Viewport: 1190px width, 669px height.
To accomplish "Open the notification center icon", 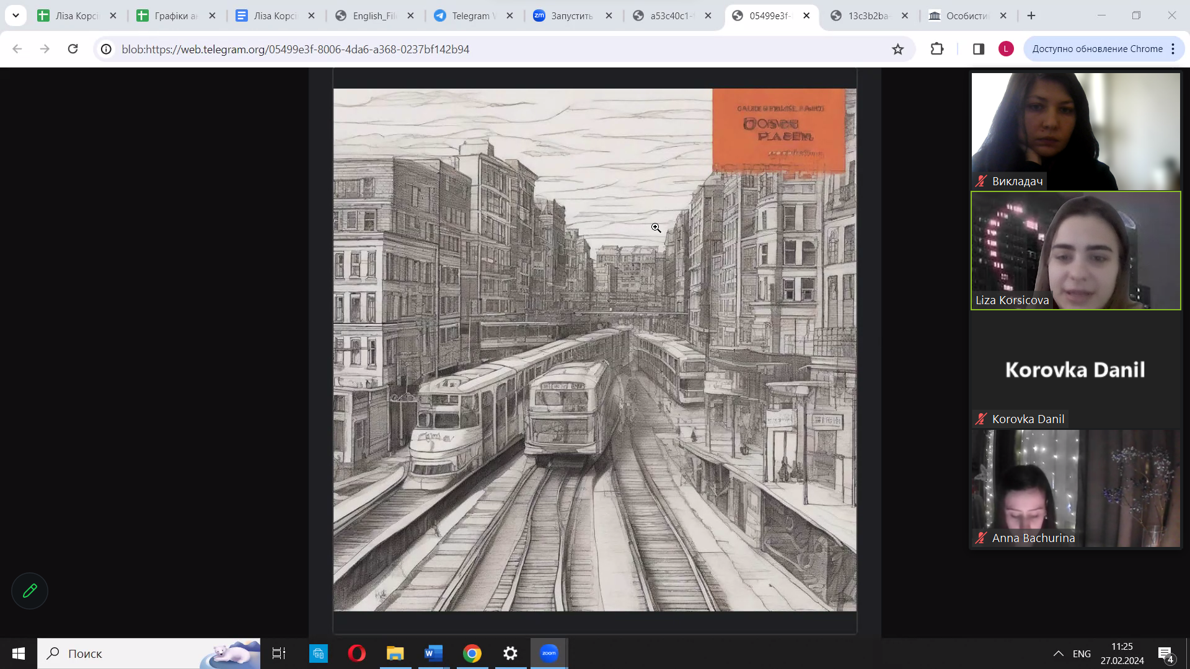I will (1165, 654).
